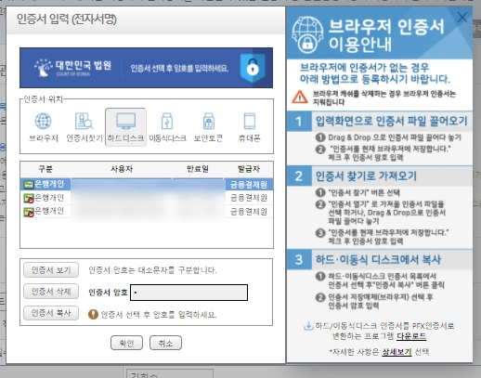The width and height of the screenshot is (481, 378).
Task: Select the second 은행개인 certificate row text
Action: point(49,198)
